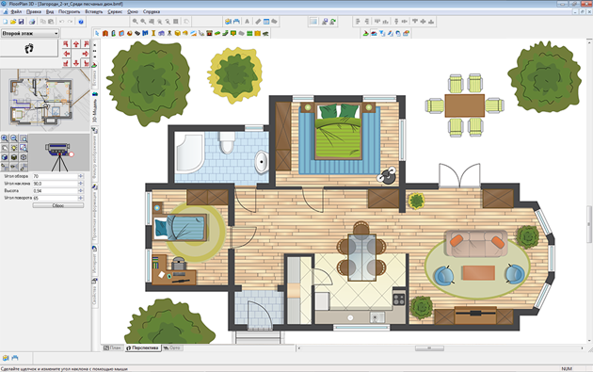
Task: Move the camera left with the left arrow
Action: [67, 54]
